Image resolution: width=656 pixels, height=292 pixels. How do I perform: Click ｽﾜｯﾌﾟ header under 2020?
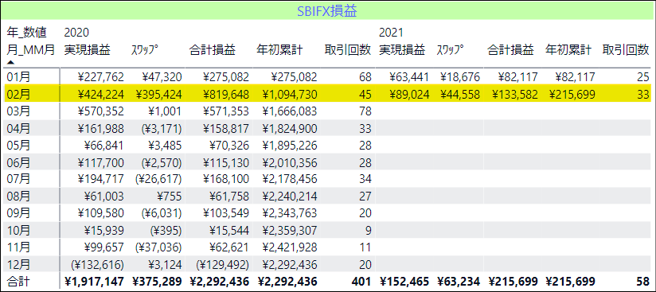145,51
